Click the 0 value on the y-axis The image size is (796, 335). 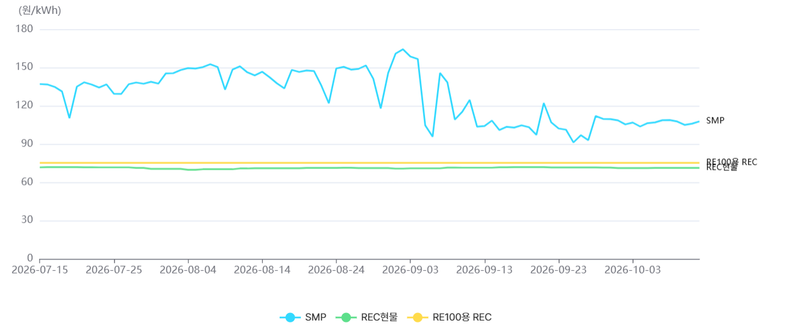coord(30,258)
